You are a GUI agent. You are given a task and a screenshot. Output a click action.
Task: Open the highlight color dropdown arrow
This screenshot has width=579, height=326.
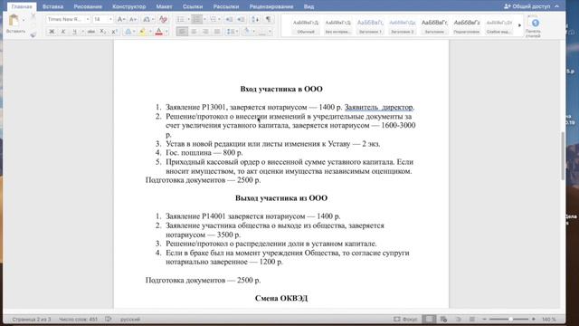[150, 32]
